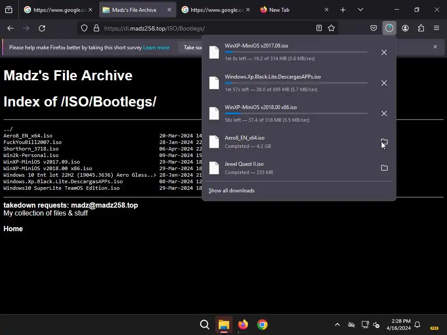Open the completed Jewel Quest II.iso item
Image resolution: width=447 pixels, height=335 pixels.
pyautogui.click(x=291, y=168)
